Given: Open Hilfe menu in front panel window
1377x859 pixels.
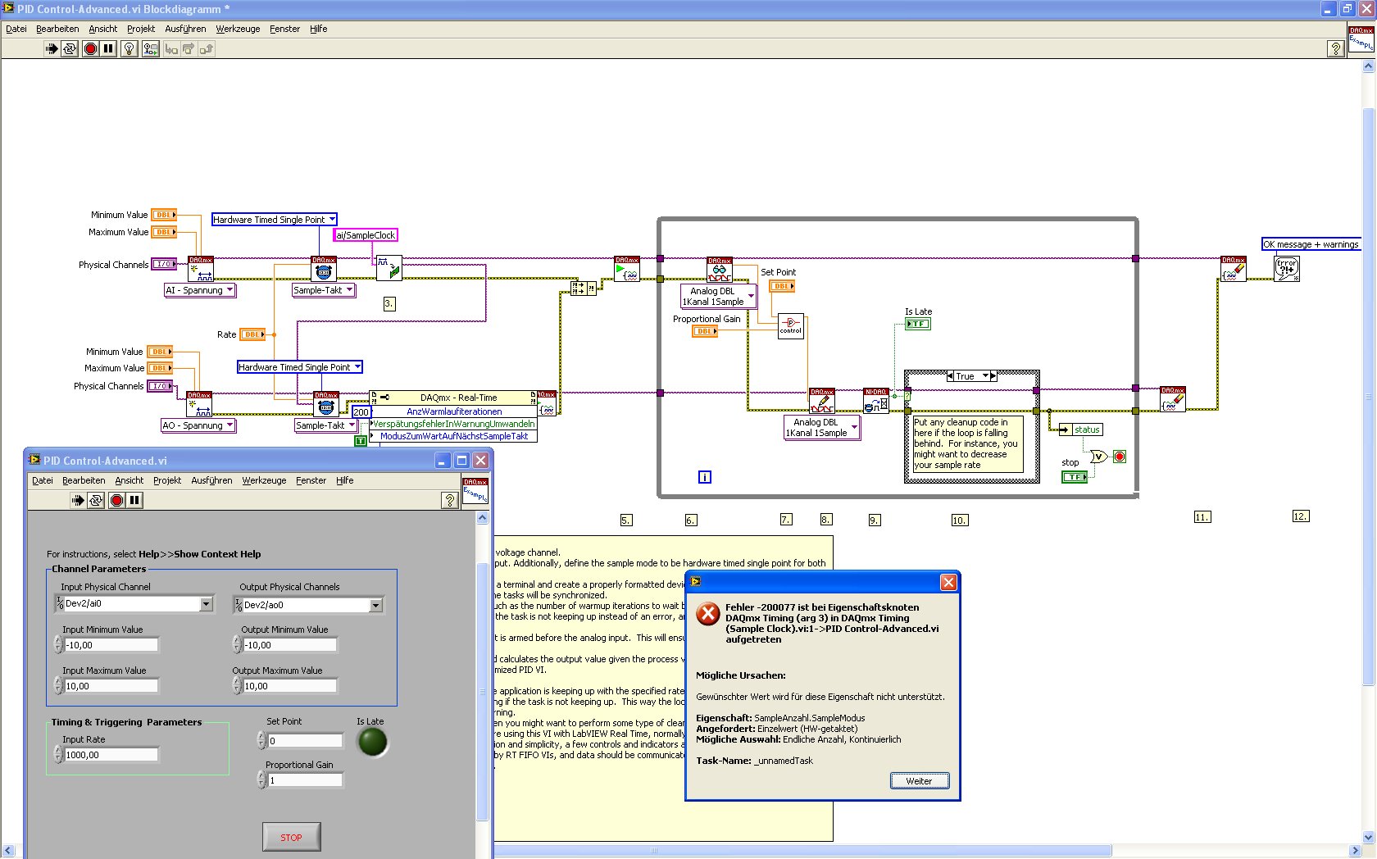Looking at the screenshot, I should (344, 480).
